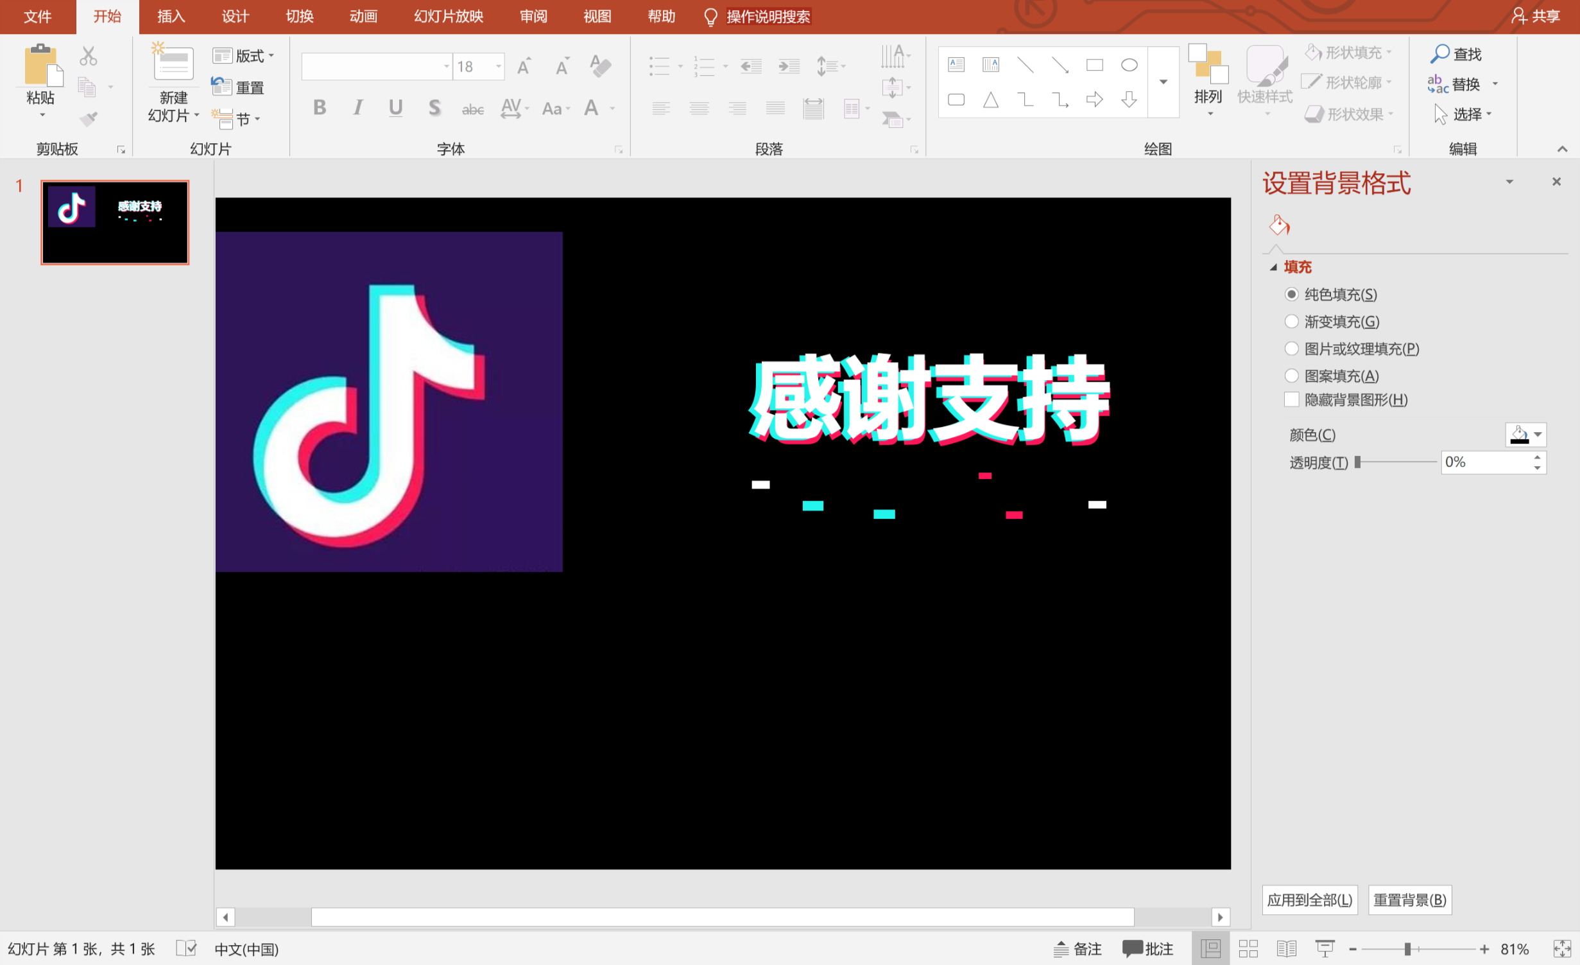Click the Format Painter brush icon
The height and width of the screenshot is (965, 1580).
(x=89, y=119)
